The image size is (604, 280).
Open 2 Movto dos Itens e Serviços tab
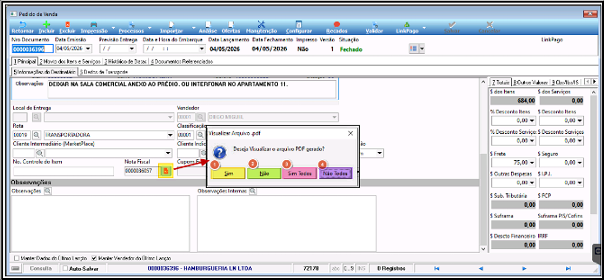click(70, 62)
